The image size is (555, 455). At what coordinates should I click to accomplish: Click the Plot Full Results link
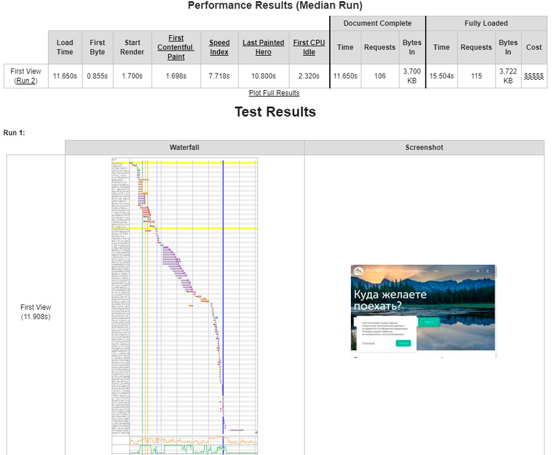pos(275,93)
